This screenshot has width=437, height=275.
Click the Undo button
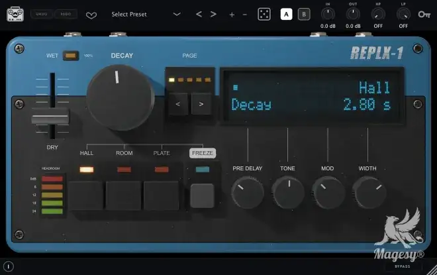(42, 14)
